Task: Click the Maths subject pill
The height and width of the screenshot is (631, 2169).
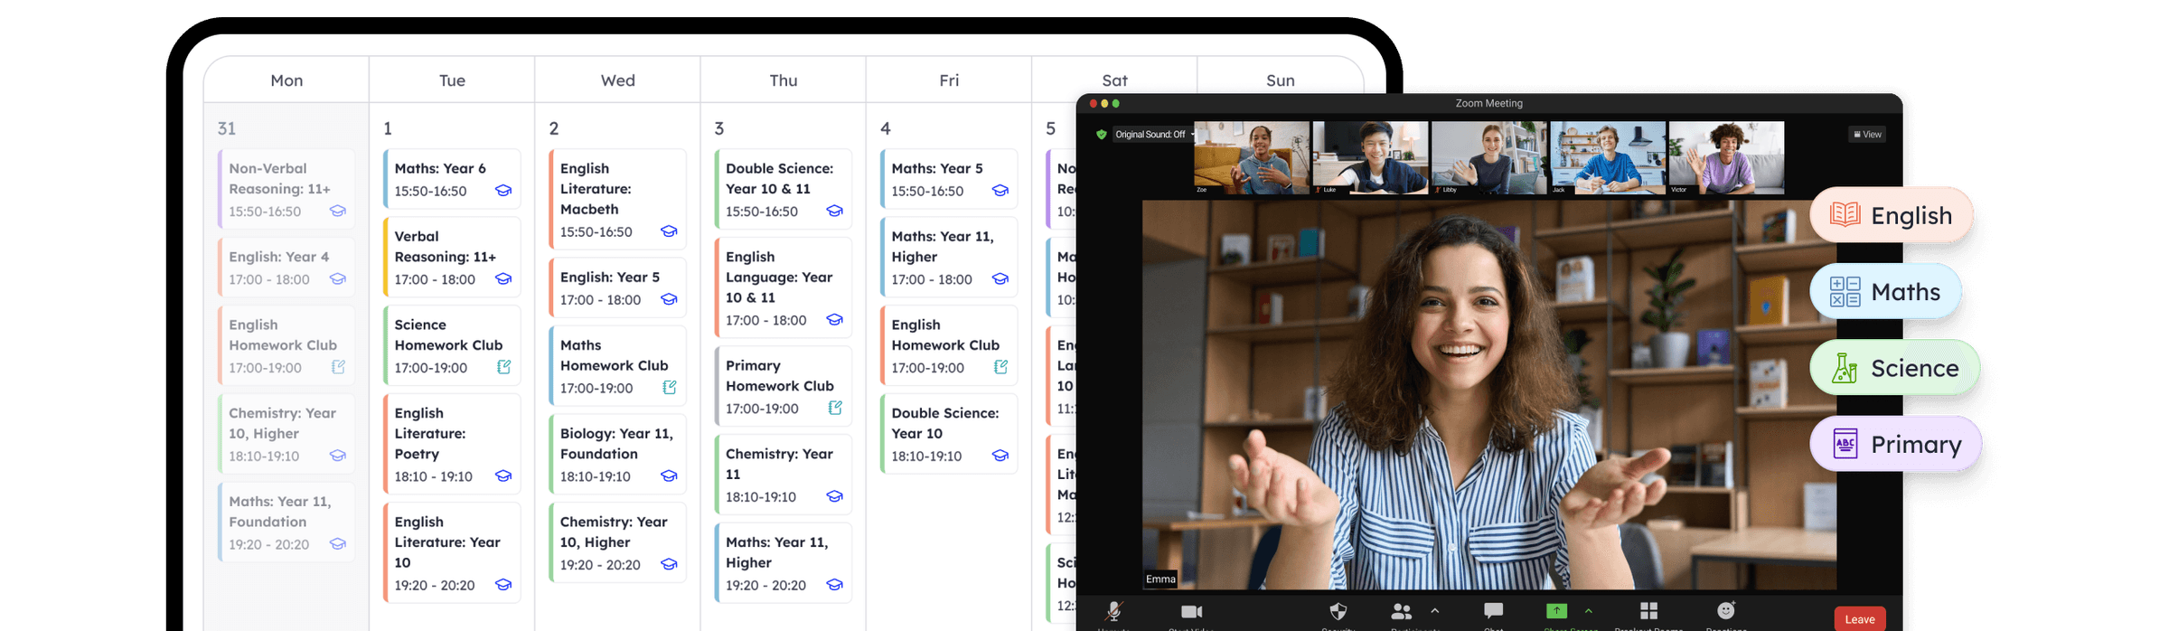Action: pos(1885,292)
